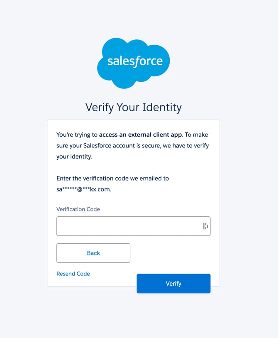Click the 'salesforce' wordmark inside the cloud
The height and width of the screenshot is (338, 278).
[x=135, y=61]
